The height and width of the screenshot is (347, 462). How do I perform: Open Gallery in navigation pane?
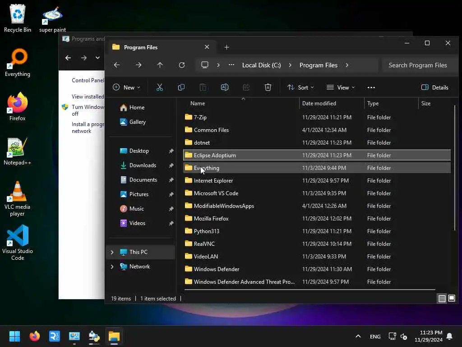[137, 122]
